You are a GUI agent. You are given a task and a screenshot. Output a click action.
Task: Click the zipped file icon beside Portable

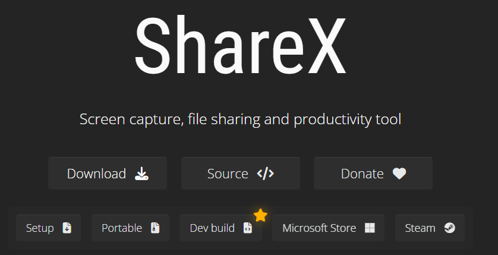tap(155, 228)
